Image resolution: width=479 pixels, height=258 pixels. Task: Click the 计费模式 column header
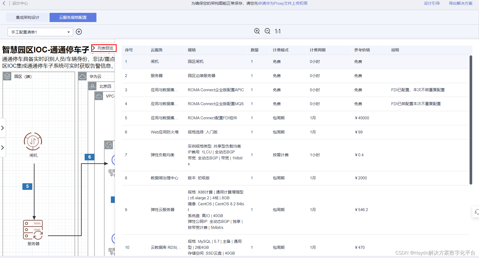281,50
